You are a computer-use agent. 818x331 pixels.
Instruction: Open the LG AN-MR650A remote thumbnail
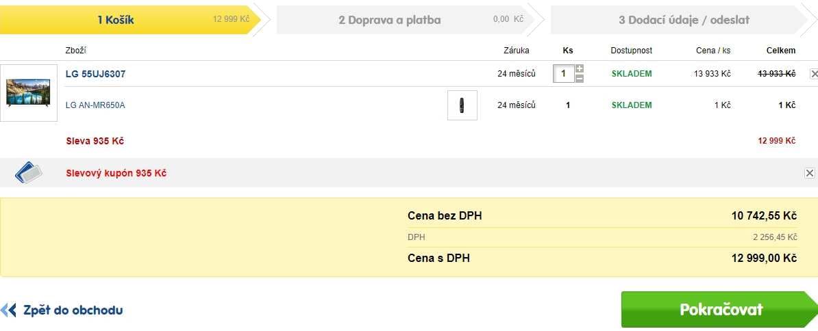[x=462, y=105]
